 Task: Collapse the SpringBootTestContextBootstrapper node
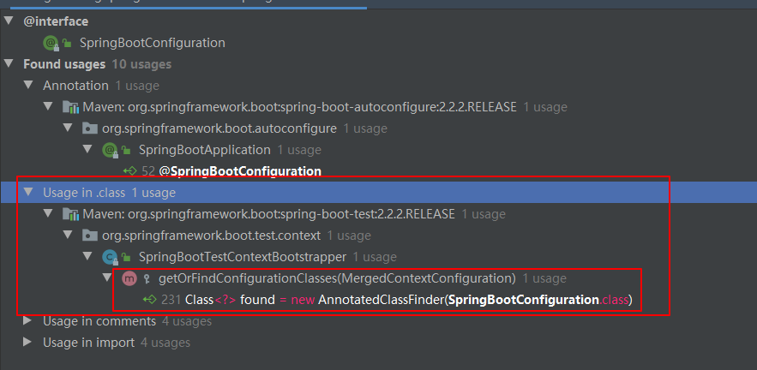click(x=87, y=256)
